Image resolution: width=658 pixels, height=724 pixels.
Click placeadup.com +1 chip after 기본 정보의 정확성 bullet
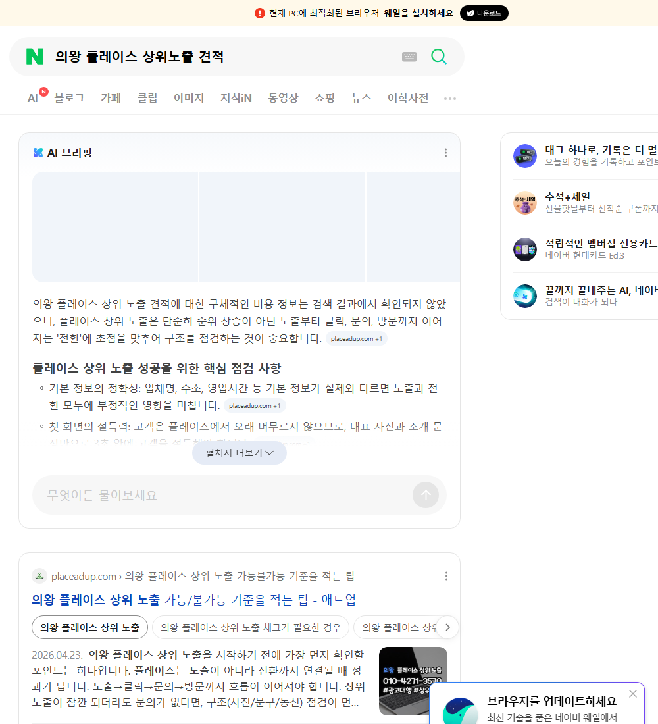(x=255, y=406)
